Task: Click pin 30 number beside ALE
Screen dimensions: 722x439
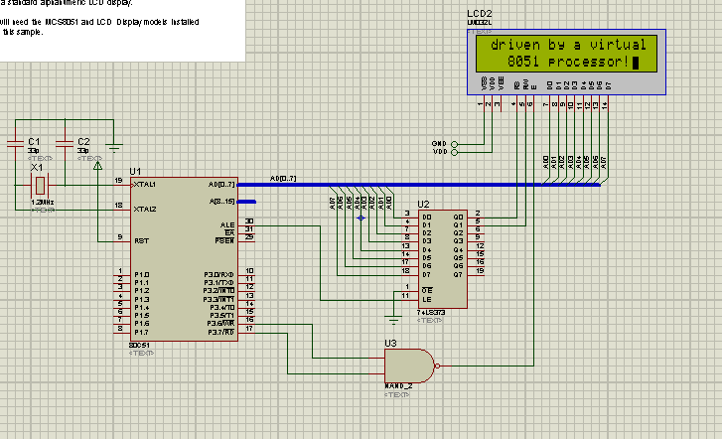Action: point(249,221)
